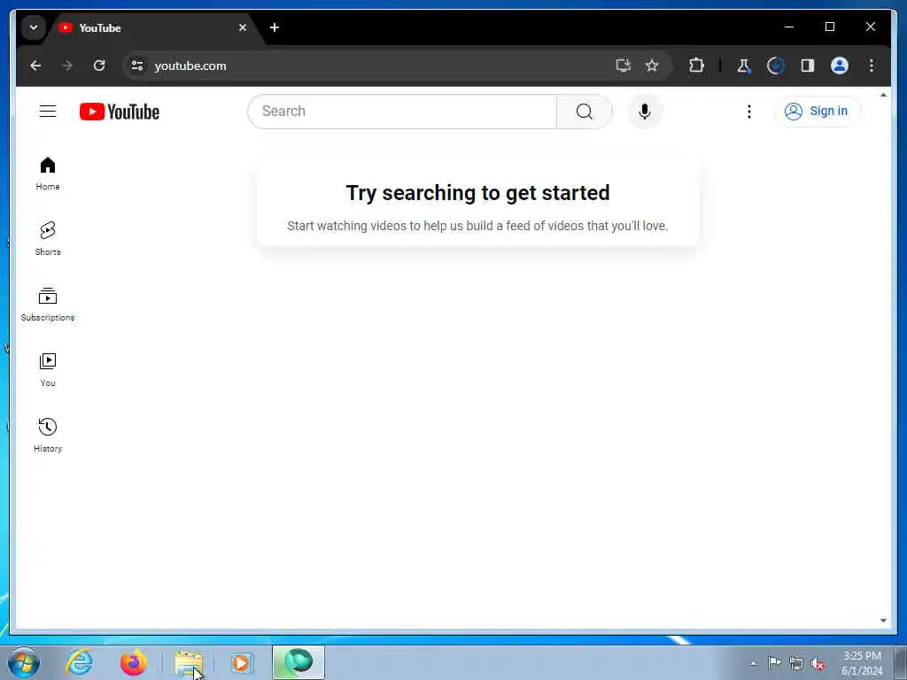907x680 pixels.
Task: Click the magnifying glass search button
Action: 585,111
